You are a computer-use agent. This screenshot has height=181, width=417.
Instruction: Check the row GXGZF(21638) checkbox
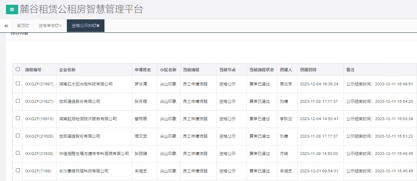pos(18,153)
